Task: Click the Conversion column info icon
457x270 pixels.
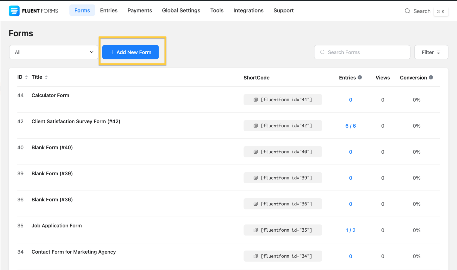Action: [x=431, y=77]
